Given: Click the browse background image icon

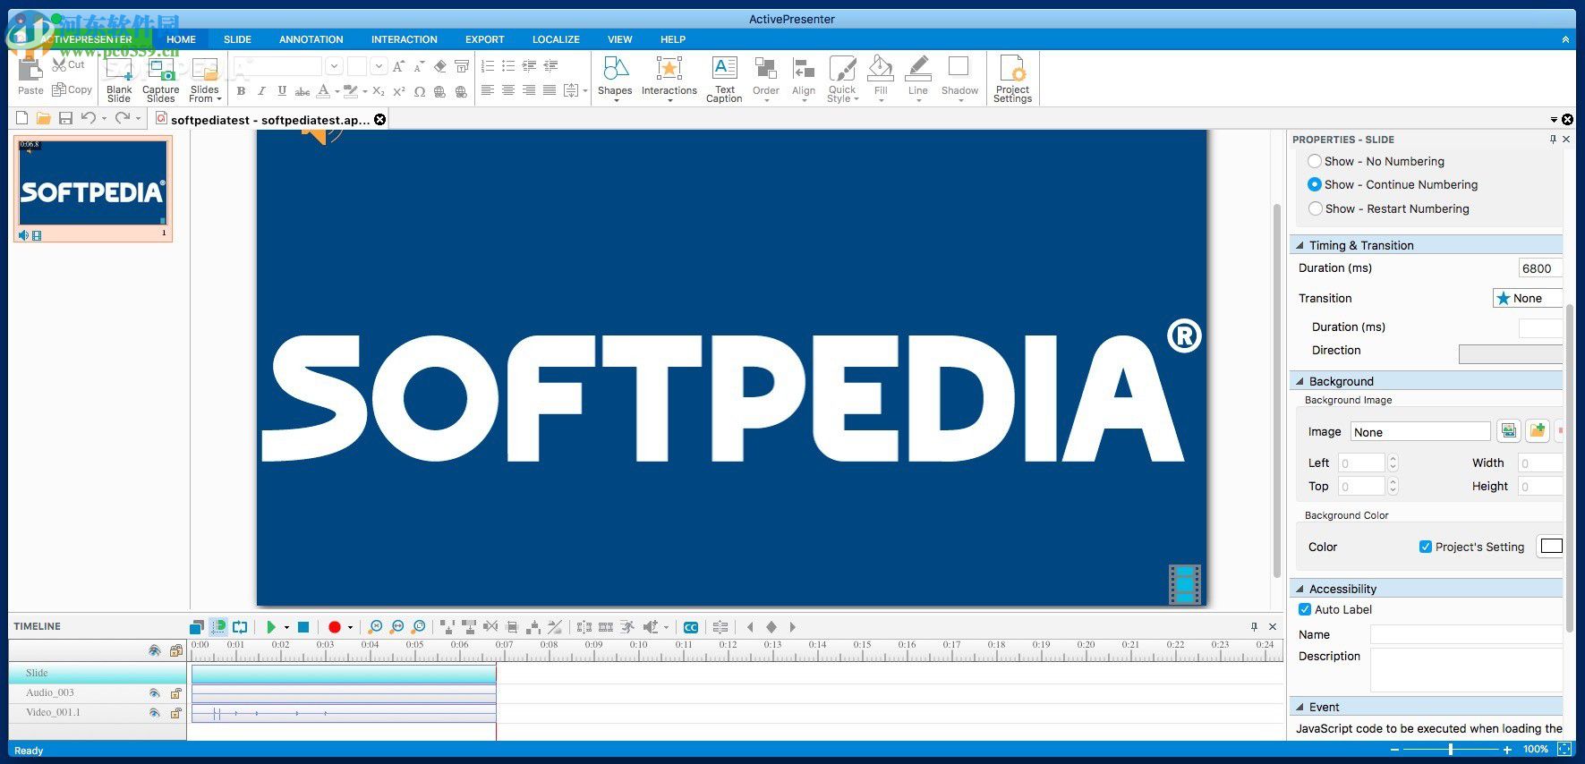Looking at the screenshot, I should click(x=1509, y=431).
